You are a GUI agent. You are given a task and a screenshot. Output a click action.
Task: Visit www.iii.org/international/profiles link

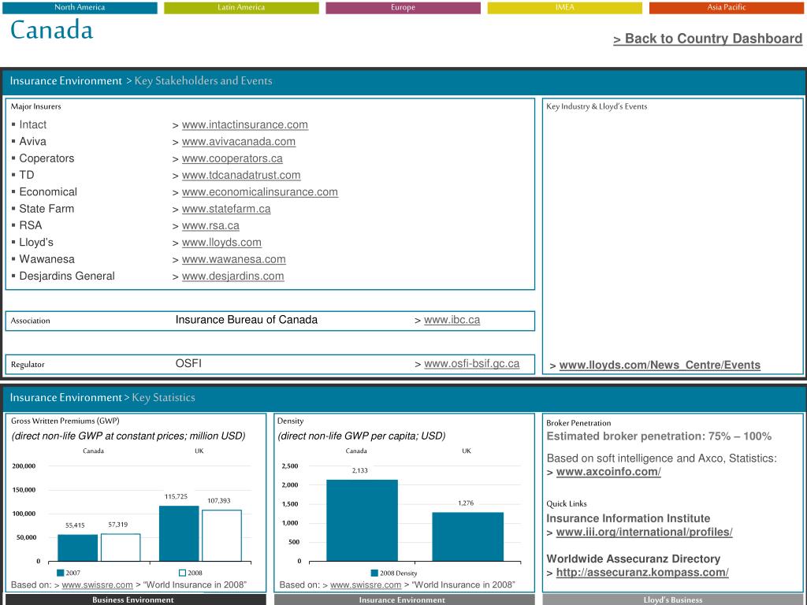(645, 532)
